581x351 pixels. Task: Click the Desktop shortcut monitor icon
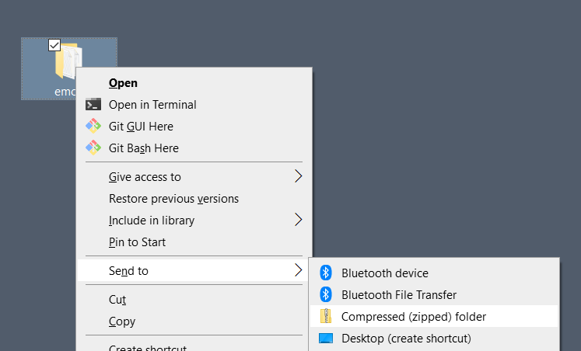click(327, 339)
